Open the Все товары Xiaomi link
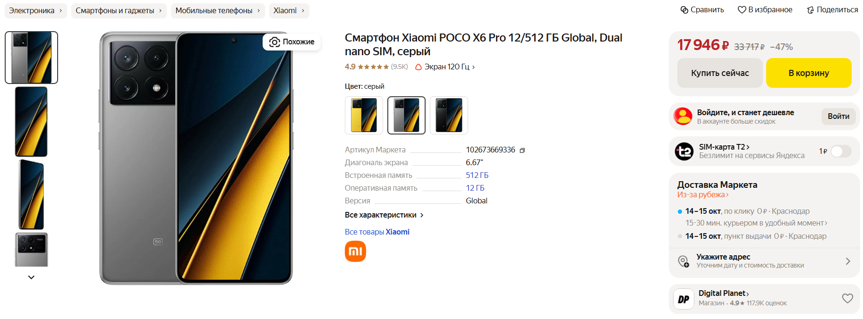Image resolution: width=863 pixels, height=319 pixels. pos(377,232)
